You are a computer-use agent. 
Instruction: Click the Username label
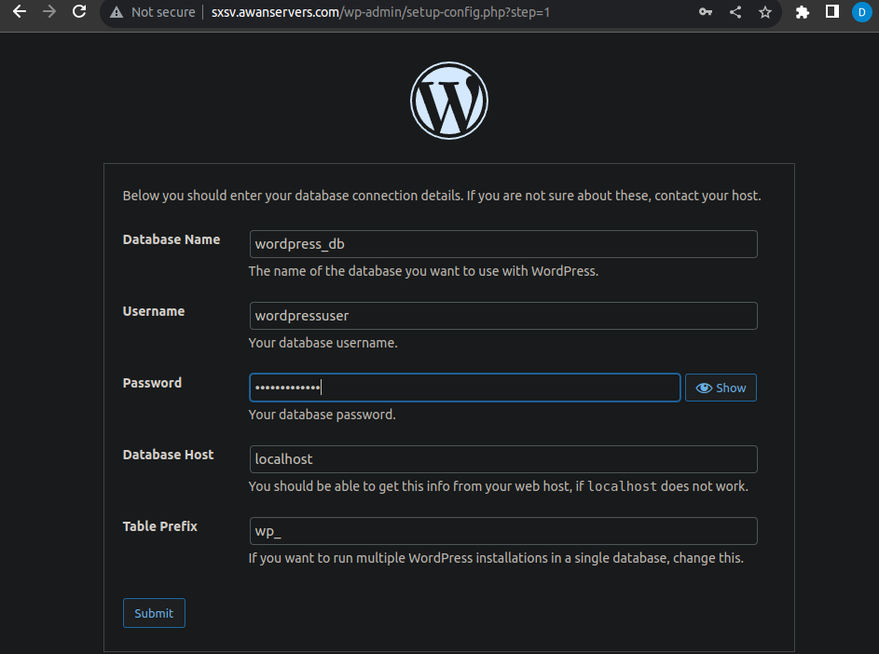(154, 311)
